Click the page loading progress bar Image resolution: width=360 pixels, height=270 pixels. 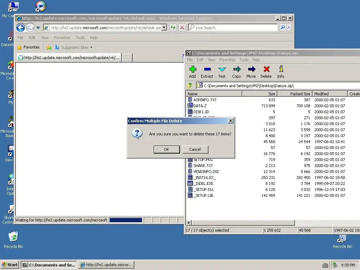pos(126,220)
